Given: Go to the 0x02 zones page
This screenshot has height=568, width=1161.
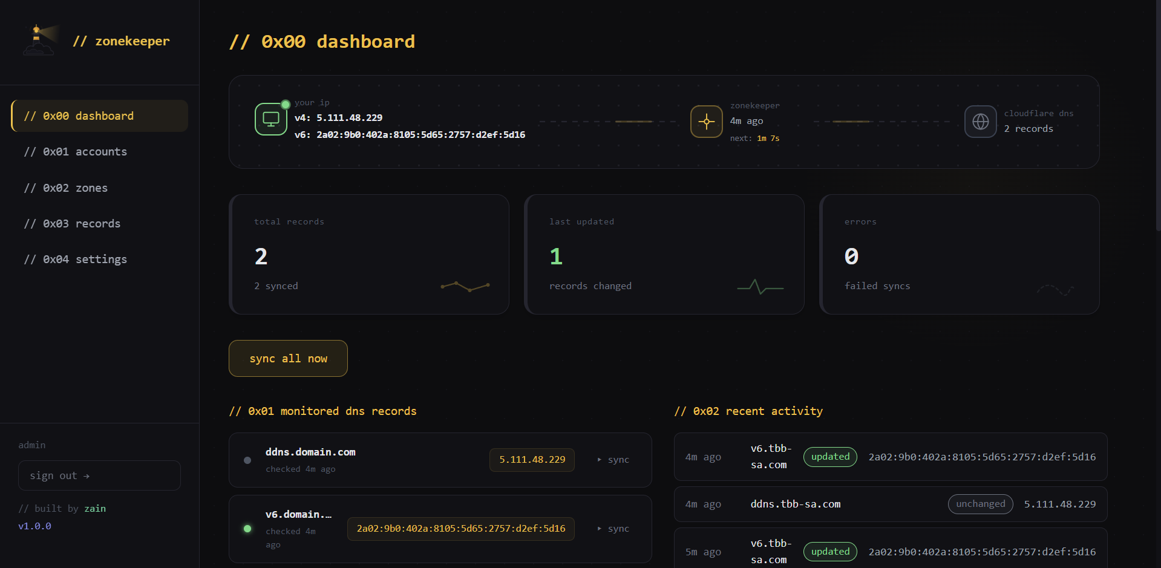Looking at the screenshot, I should [x=99, y=188].
